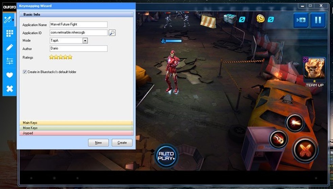Collapse the Basic Info section header
The width and height of the screenshot is (333, 189).
pos(76,15)
